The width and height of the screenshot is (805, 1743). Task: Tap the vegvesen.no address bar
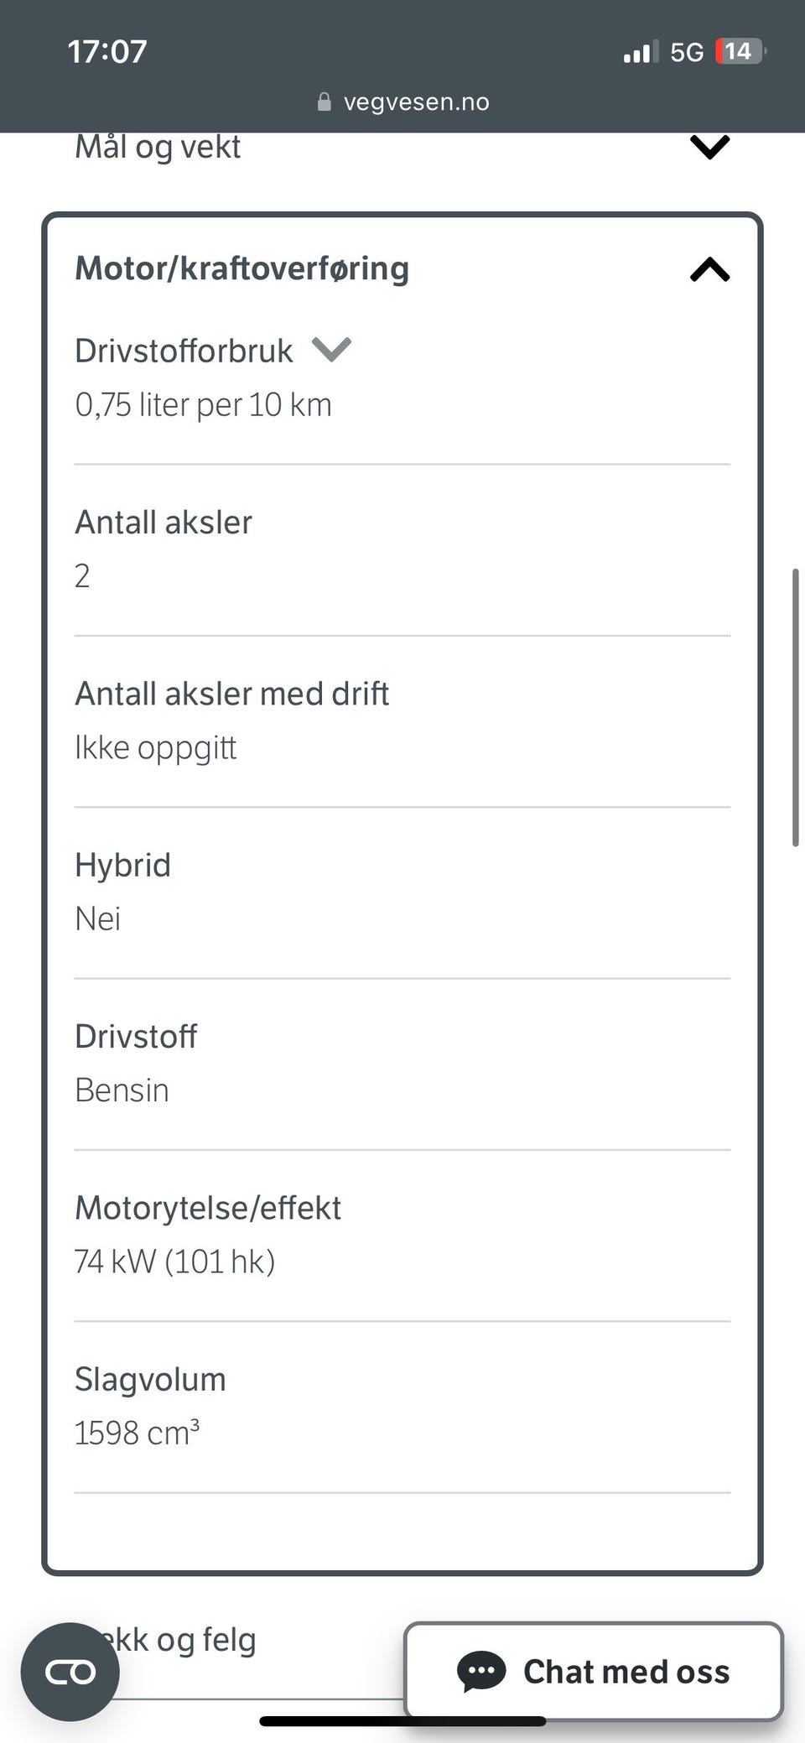403,102
